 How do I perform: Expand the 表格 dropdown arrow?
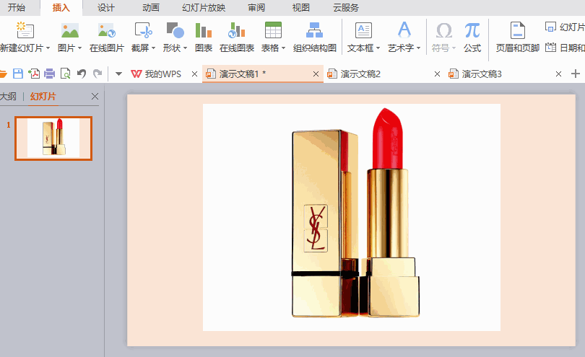(283, 48)
